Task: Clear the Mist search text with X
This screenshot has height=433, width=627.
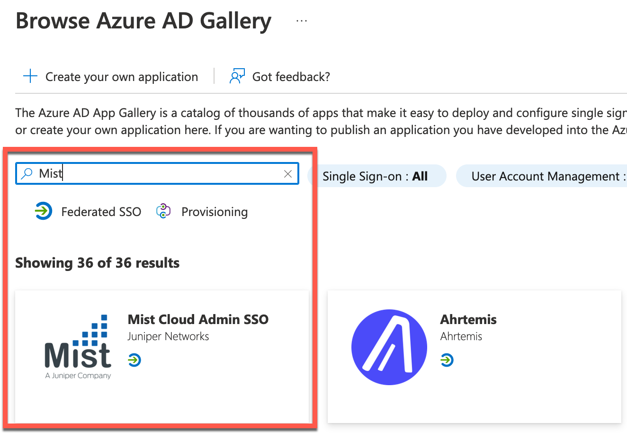Action: [287, 174]
